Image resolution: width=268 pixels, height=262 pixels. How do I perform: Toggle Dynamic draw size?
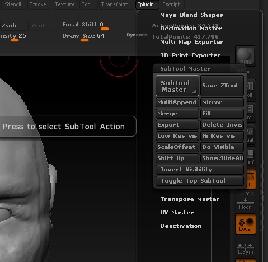pyautogui.click(x=137, y=35)
